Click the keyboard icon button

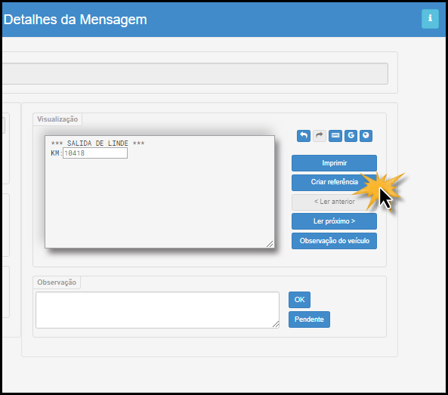[335, 136]
